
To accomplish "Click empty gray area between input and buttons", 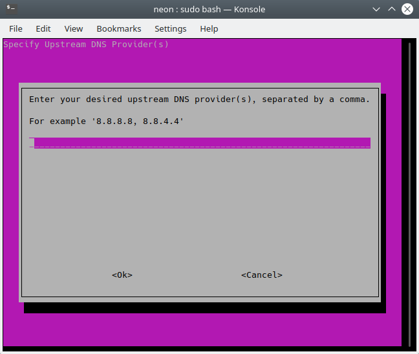I will click(x=200, y=207).
